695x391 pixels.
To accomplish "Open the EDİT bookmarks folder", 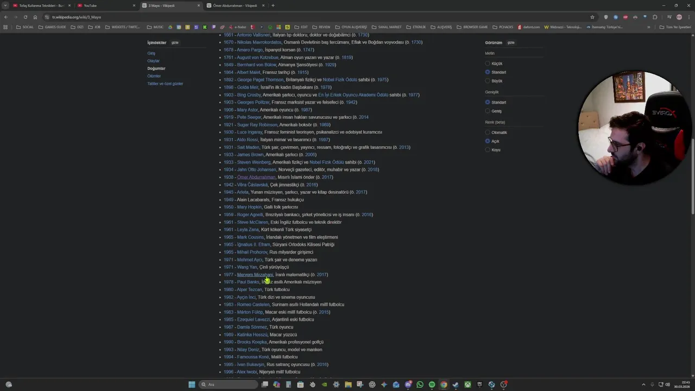I will tap(301, 27).
